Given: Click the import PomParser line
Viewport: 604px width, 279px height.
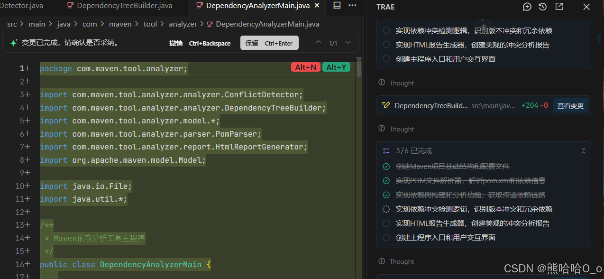Looking at the screenshot, I should (x=151, y=134).
